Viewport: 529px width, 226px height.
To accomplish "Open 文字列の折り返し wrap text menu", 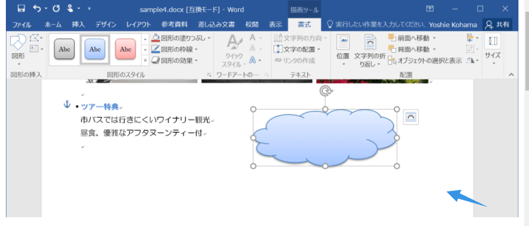I will (x=369, y=50).
